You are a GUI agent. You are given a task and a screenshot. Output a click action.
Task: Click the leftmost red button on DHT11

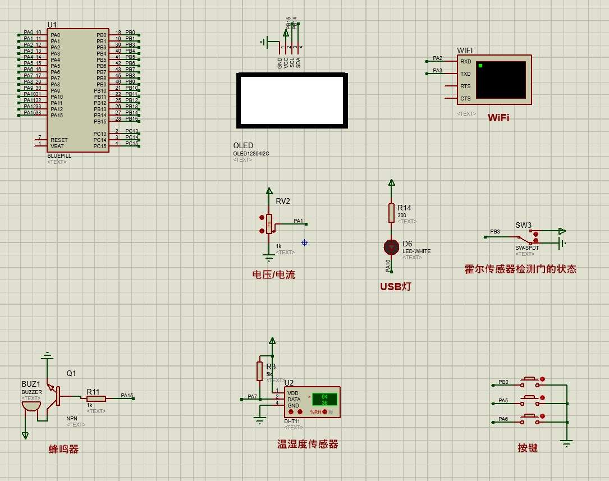point(291,412)
